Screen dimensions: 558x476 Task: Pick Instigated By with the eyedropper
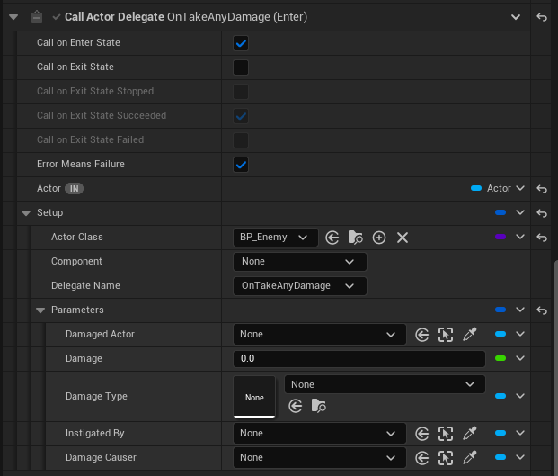coord(469,433)
